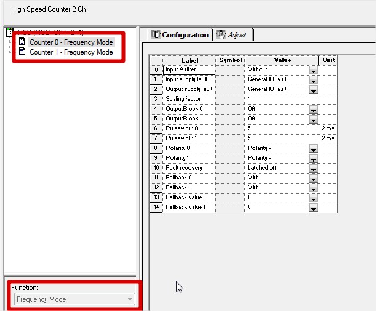376x311 pixels.
Task: Click the Counter 0 document icon
Action: tap(22, 42)
